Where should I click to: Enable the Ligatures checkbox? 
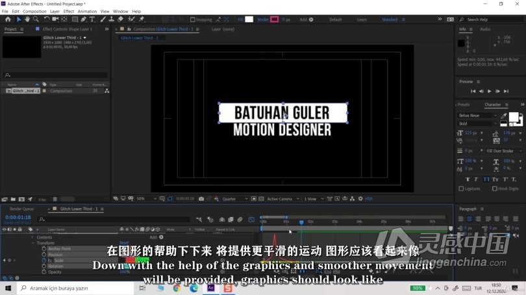click(461, 189)
